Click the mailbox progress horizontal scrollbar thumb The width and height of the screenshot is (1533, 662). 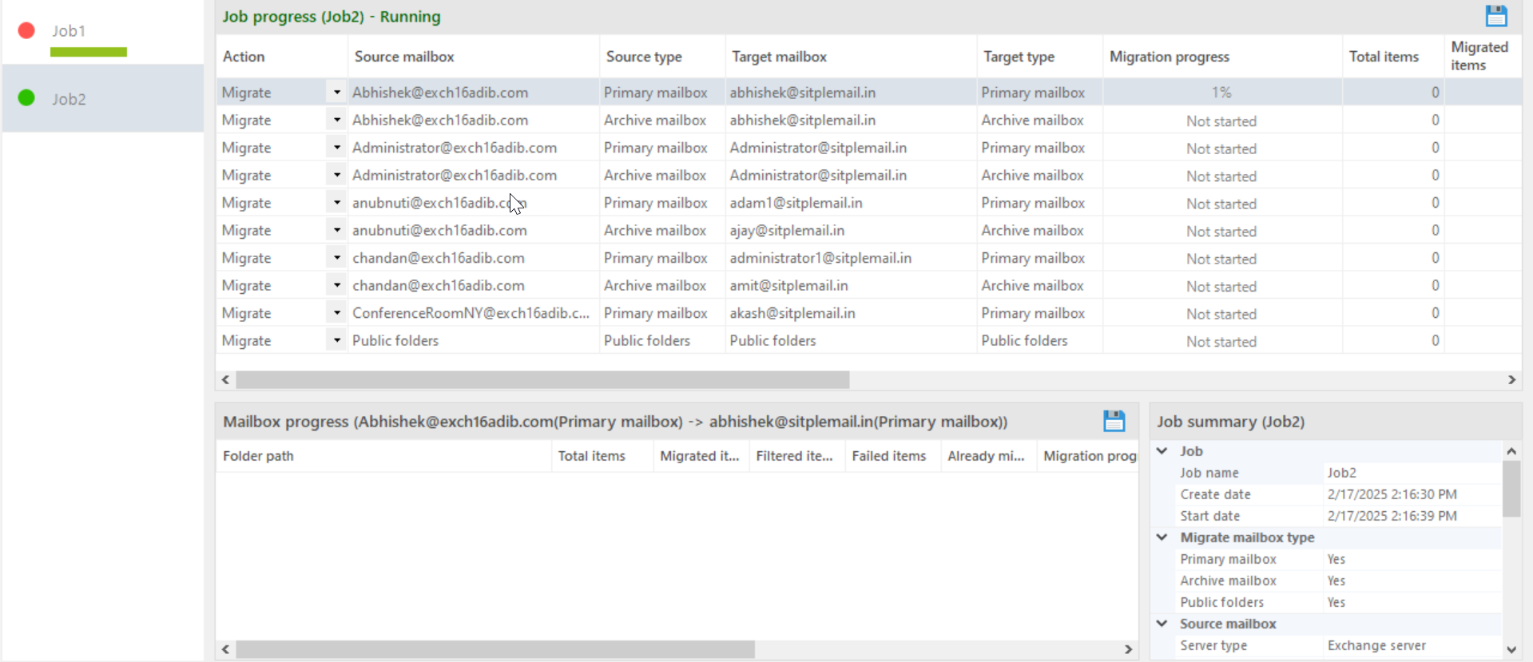[495, 649]
